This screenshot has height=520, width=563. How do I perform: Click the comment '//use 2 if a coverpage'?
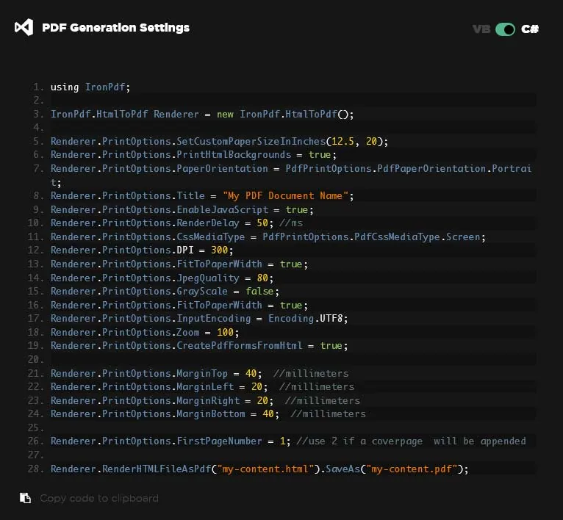[x=359, y=441]
